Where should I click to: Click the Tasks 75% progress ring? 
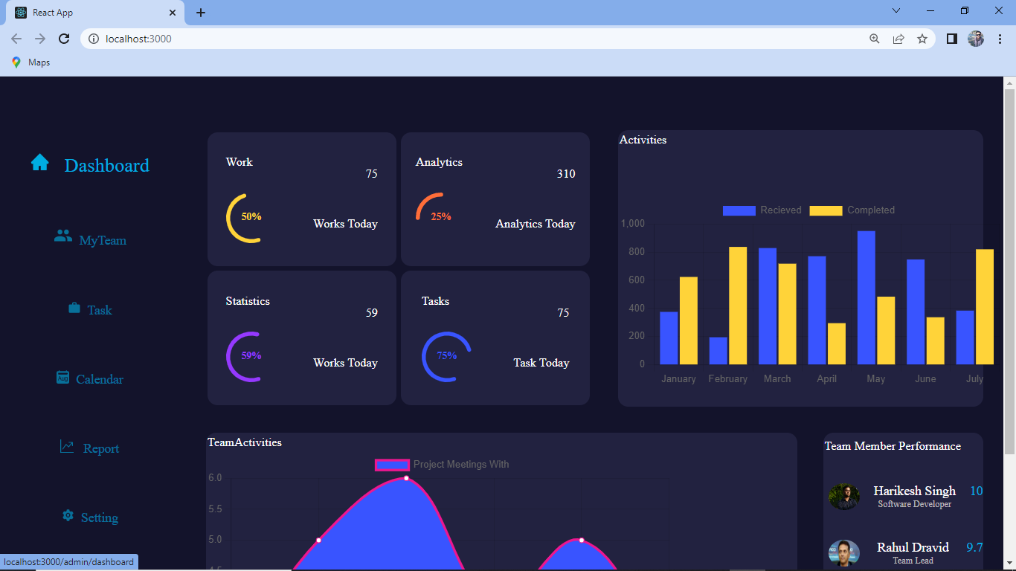[x=446, y=356]
